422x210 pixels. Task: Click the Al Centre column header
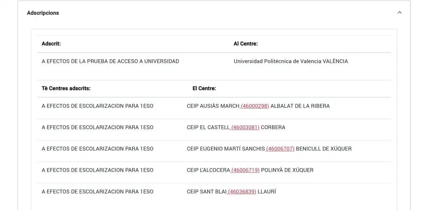[246, 44]
